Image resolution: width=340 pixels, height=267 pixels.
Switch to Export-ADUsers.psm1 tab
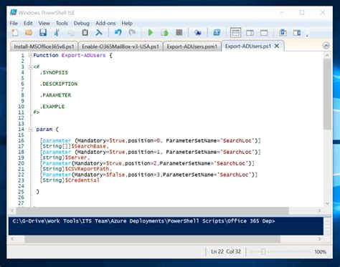192,47
